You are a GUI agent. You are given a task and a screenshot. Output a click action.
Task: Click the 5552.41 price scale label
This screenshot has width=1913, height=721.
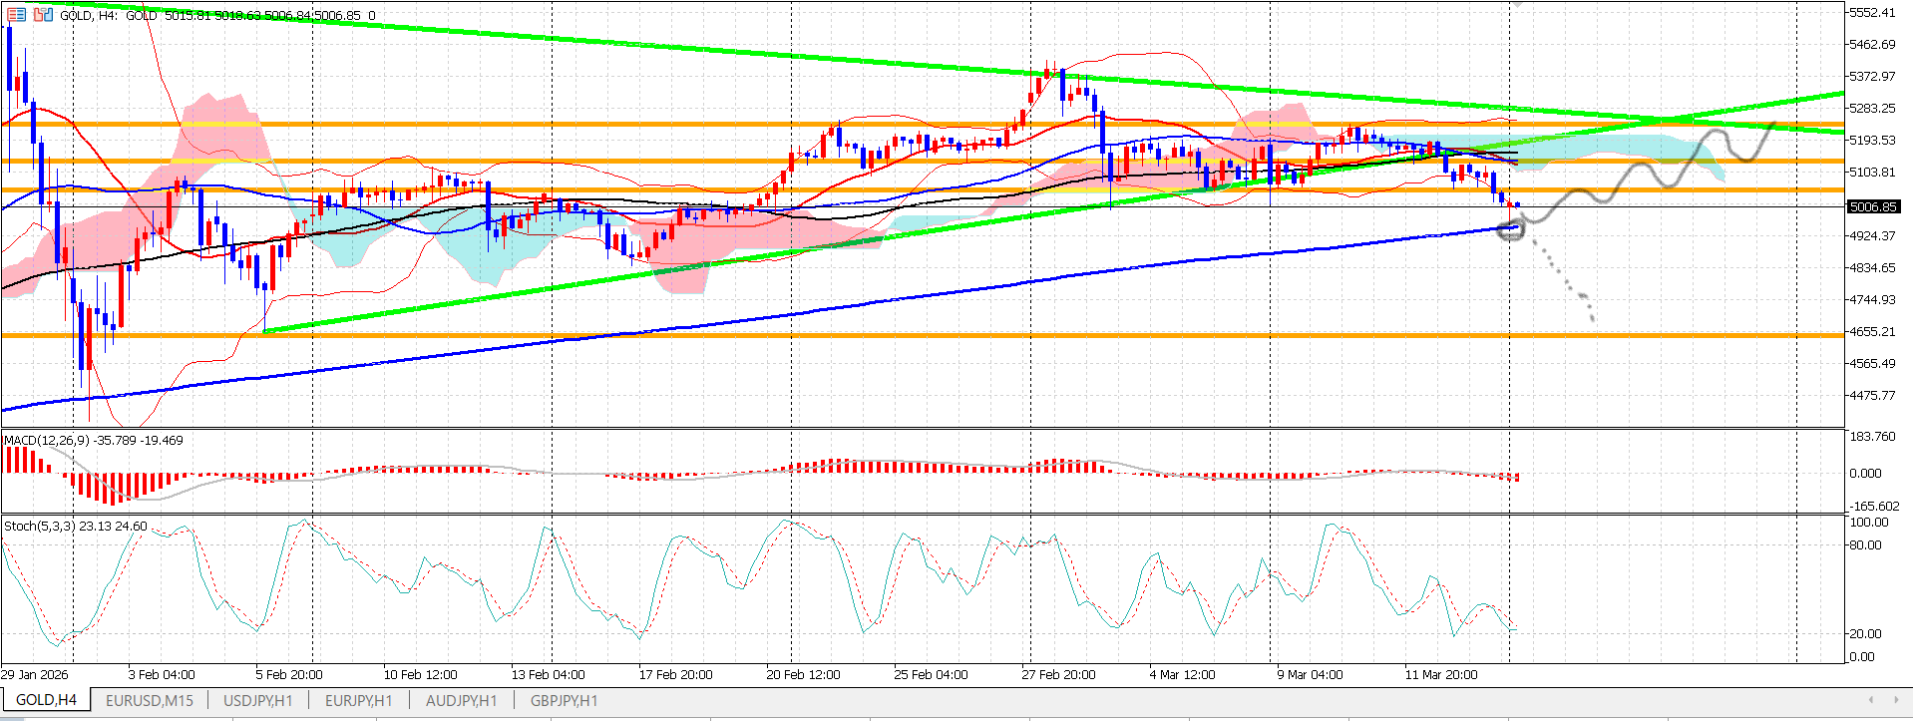(x=1871, y=13)
